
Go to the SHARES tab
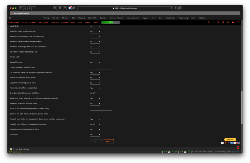(33, 22)
